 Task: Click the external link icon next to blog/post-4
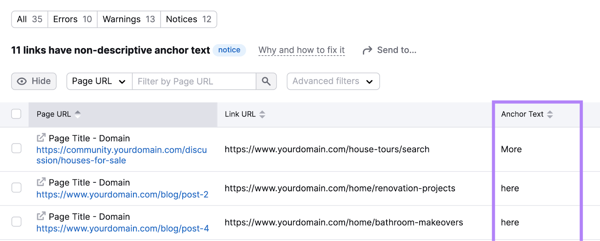(41, 216)
